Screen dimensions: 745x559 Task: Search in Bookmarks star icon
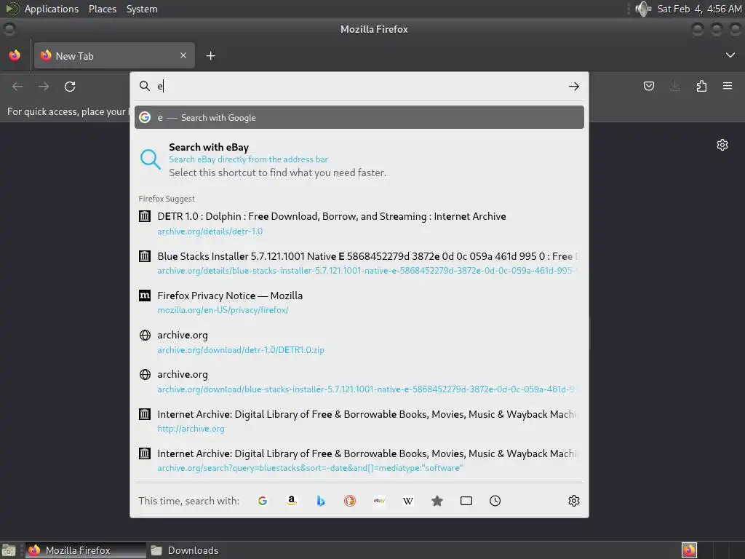(x=437, y=501)
